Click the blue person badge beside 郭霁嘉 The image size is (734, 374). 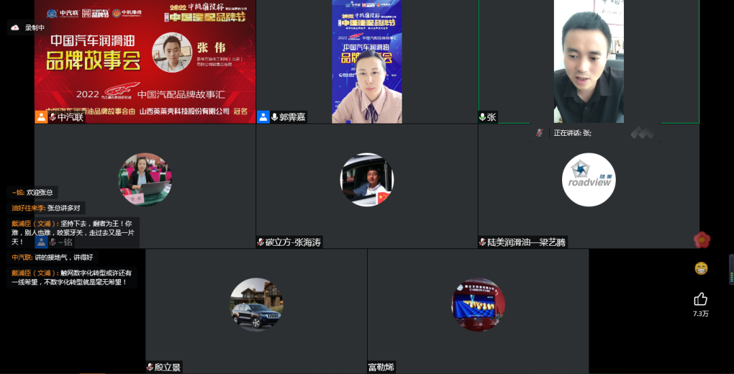(x=263, y=117)
